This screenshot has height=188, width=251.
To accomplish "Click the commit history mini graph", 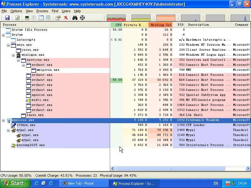I will [x=141, y=18].
